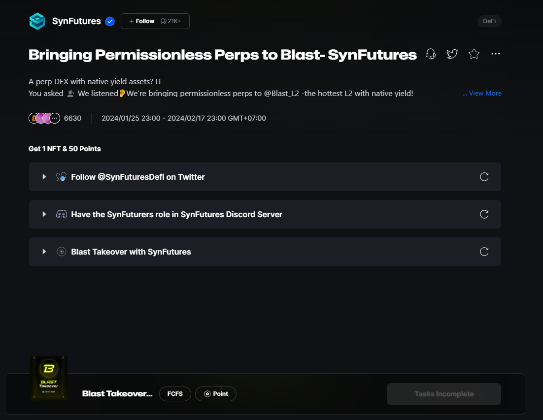
Task: Refresh the Blast Takeover task
Action: (484, 252)
